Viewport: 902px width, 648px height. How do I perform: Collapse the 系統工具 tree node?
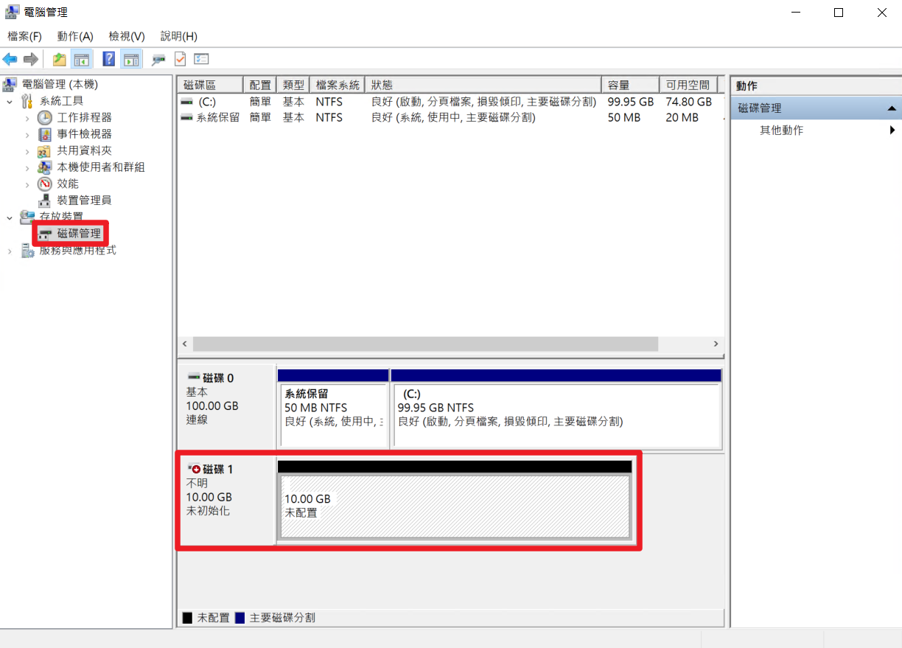[10, 101]
